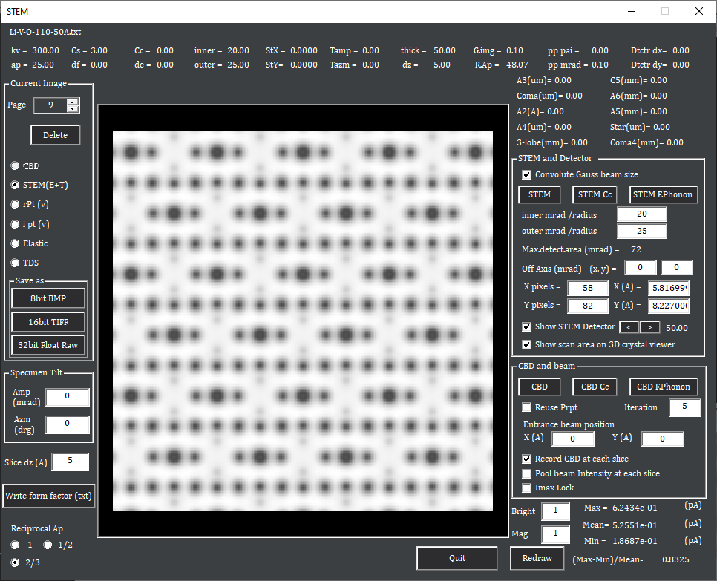Click the inner mrad /radius field
717x581 pixels.
coord(642,214)
